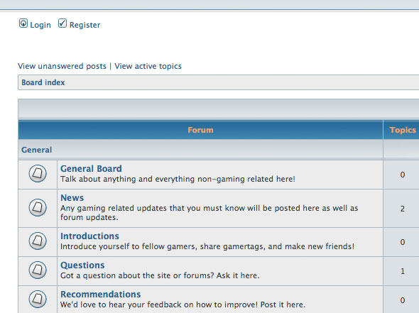Go to Board index breadcrumb
419x313 pixels.
(x=43, y=82)
